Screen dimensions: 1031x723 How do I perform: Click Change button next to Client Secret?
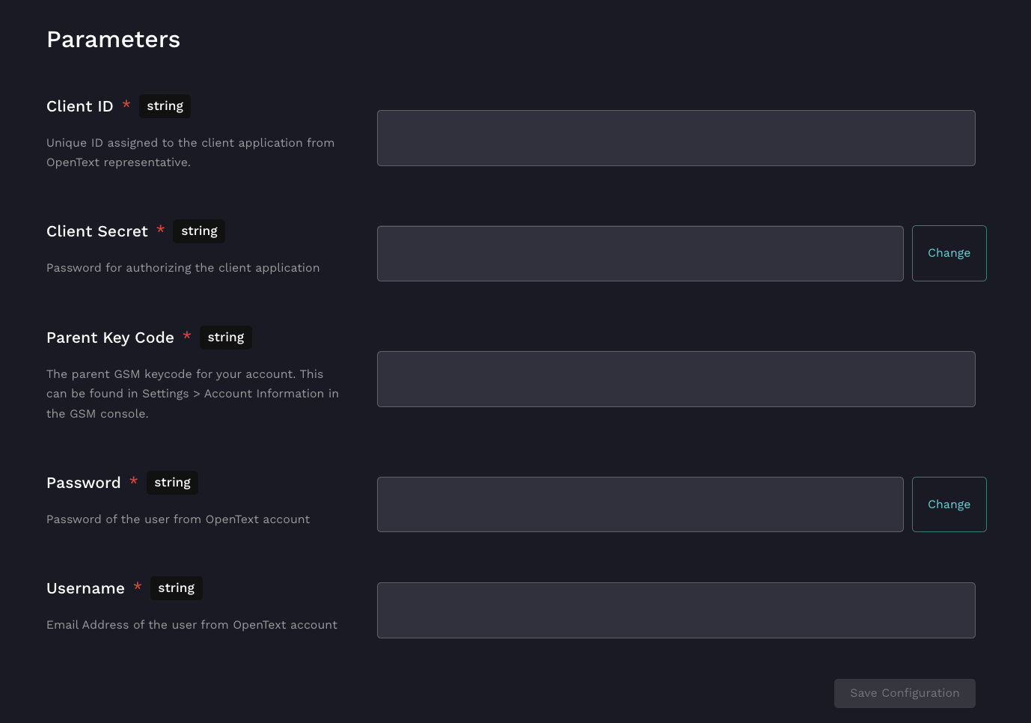point(949,254)
